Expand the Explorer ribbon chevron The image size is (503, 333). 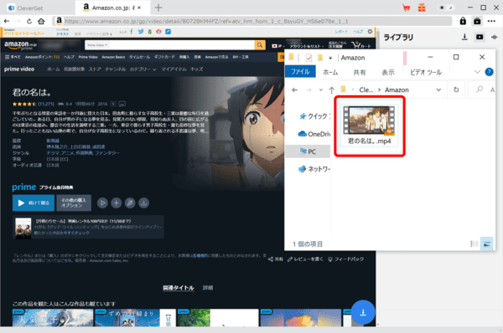(477, 72)
